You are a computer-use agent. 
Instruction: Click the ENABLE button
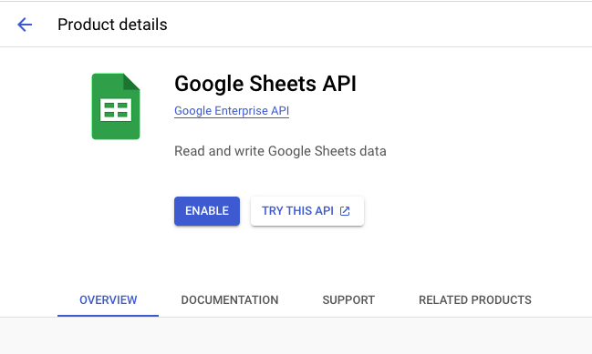tap(207, 211)
